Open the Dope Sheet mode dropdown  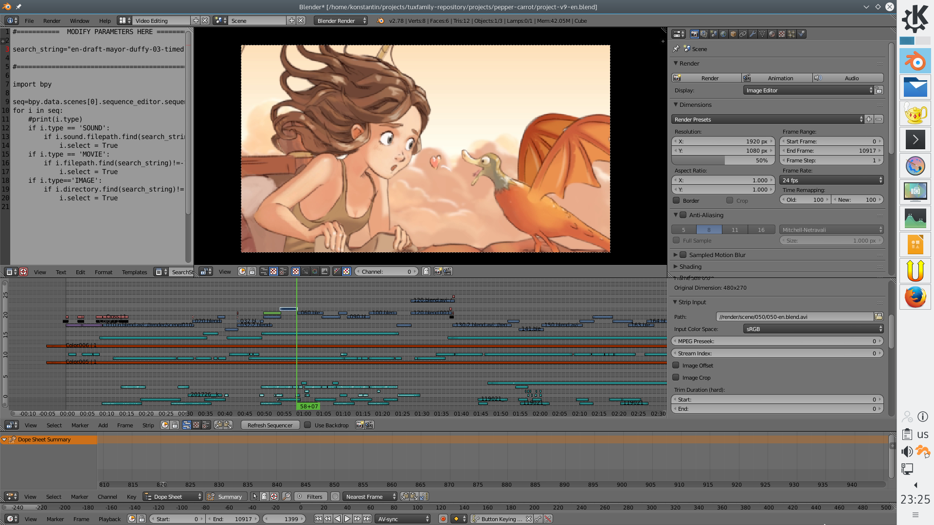pyautogui.click(x=173, y=496)
